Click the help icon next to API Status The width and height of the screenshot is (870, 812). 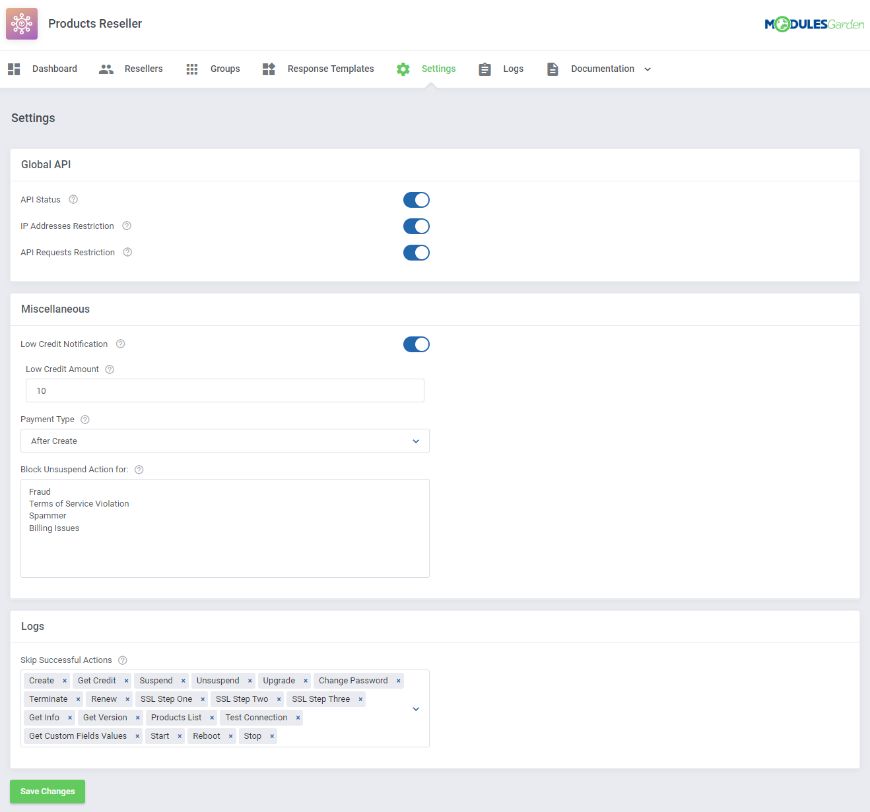[73, 199]
